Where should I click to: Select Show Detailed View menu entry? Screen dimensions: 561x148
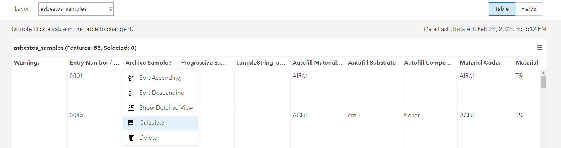pyautogui.click(x=166, y=108)
